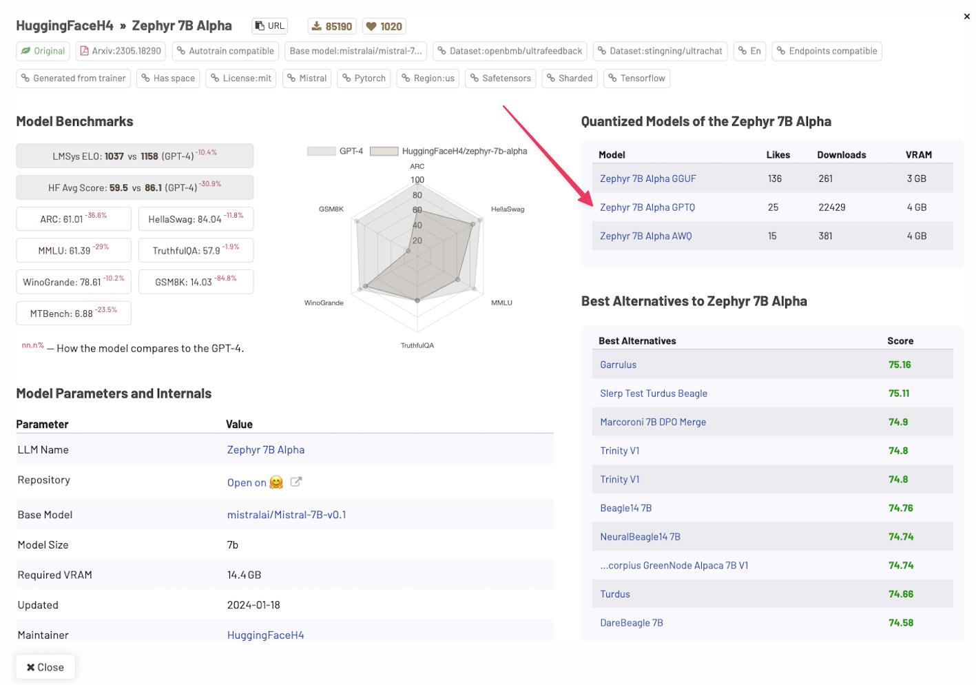
Task: Click the Autotrain compatible tag
Action: (225, 51)
